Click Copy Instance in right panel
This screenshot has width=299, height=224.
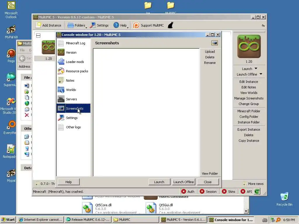tap(249, 141)
